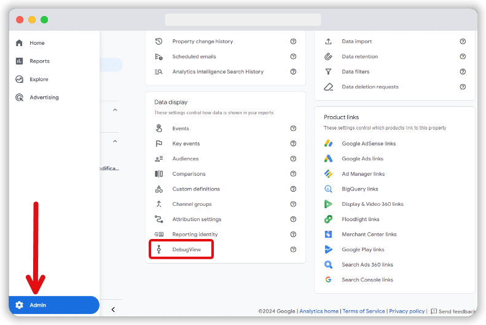
Task: Click the Data retention paperclip icon
Action: (x=328, y=57)
